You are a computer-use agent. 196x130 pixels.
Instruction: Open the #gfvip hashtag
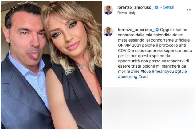pyautogui.click(x=181, y=71)
